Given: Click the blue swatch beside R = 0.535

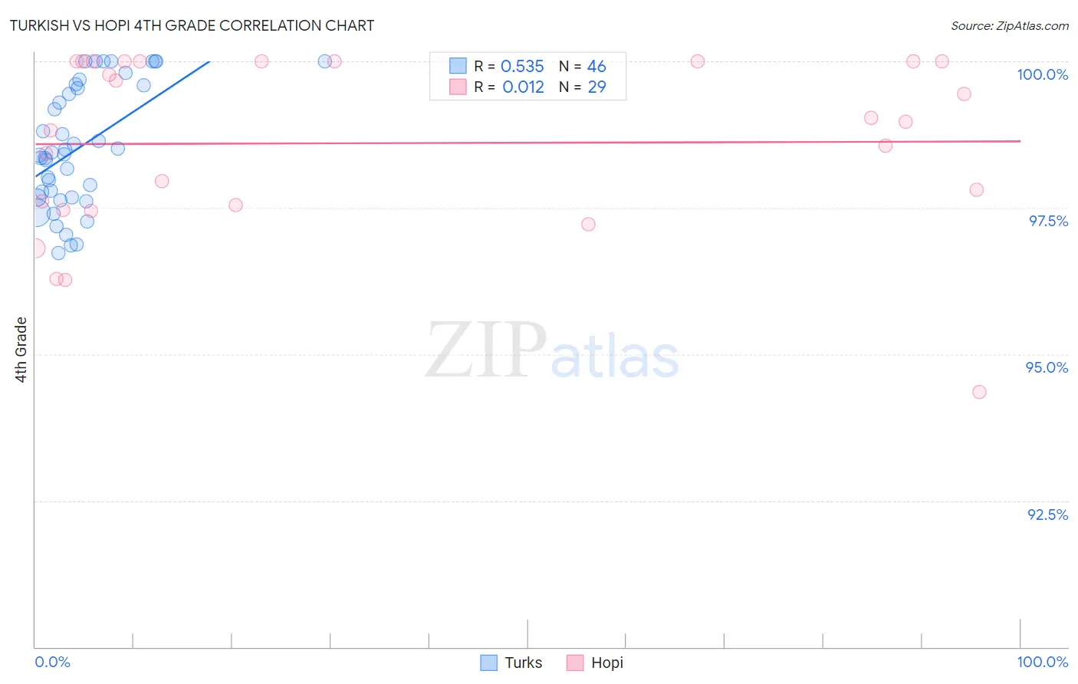Looking at the screenshot, I should (458, 66).
